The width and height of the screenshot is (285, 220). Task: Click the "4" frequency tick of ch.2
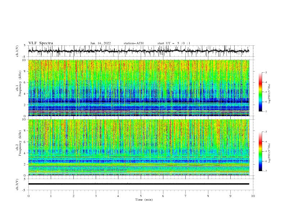(25, 153)
